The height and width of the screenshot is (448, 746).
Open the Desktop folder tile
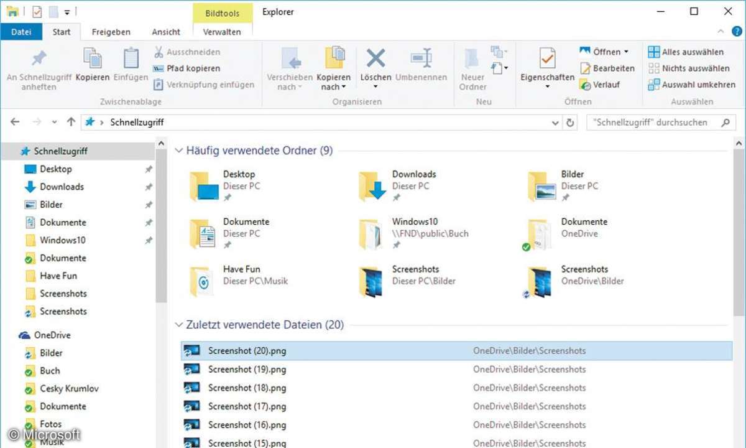point(224,185)
